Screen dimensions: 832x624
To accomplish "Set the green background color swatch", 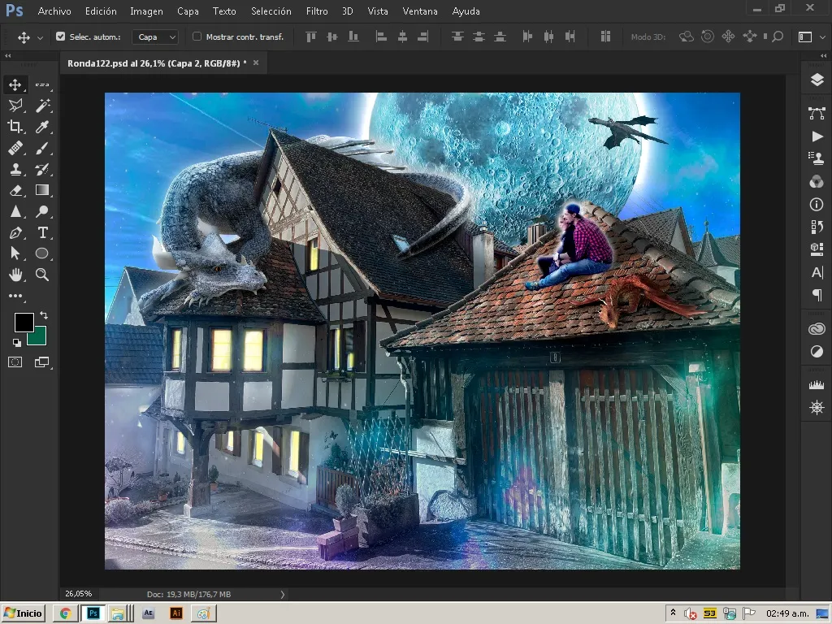I will (x=39, y=338).
